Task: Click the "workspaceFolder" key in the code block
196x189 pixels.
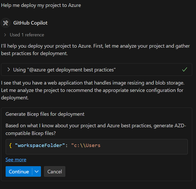Action: [40, 145]
